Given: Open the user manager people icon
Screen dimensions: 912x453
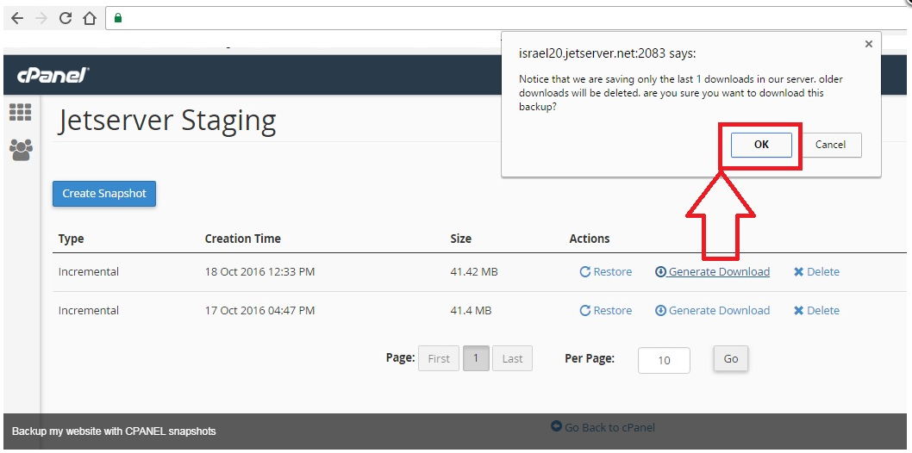Looking at the screenshot, I should [x=21, y=150].
